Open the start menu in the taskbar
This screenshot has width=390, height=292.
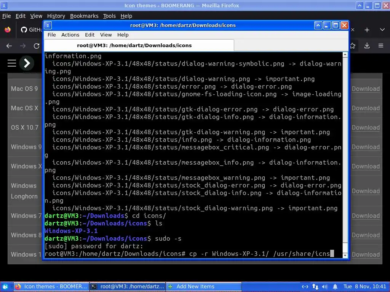tap(5, 287)
